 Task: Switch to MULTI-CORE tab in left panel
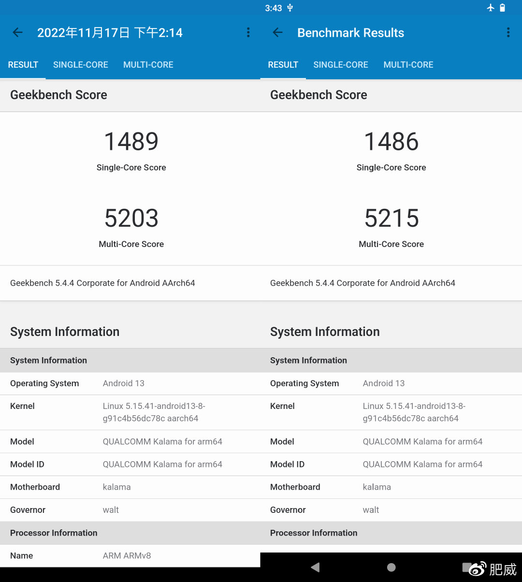pyautogui.click(x=148, y=65)
